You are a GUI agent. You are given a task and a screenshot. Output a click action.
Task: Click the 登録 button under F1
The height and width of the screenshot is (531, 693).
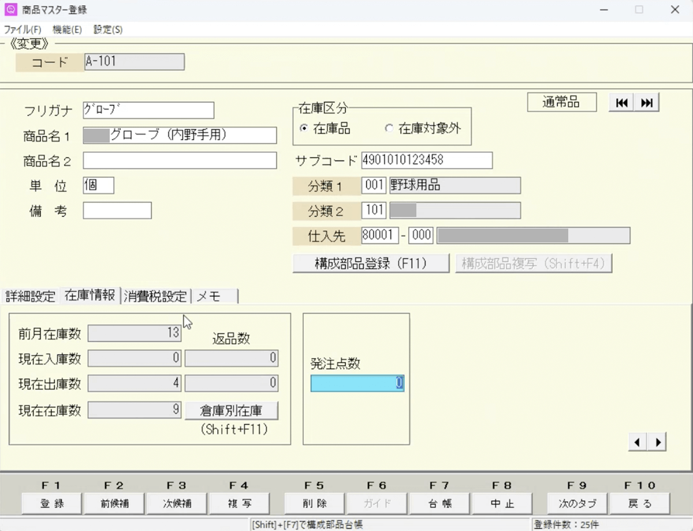pos(52,503)
